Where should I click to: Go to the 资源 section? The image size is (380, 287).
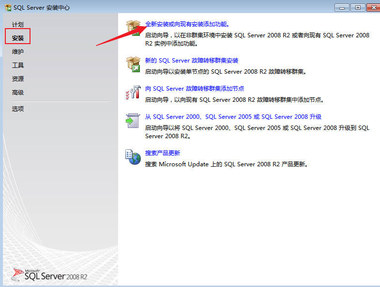[18, 79]
